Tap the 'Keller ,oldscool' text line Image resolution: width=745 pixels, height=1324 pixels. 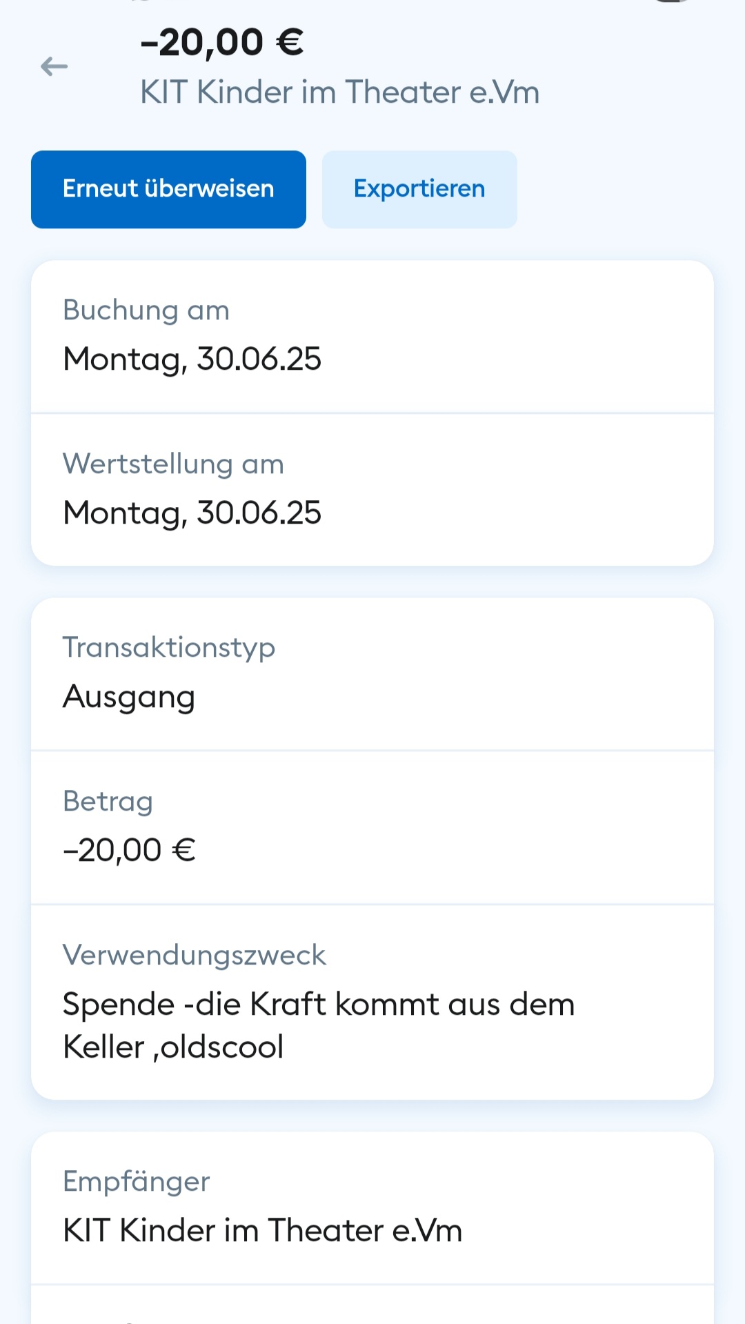point(173,1047)
